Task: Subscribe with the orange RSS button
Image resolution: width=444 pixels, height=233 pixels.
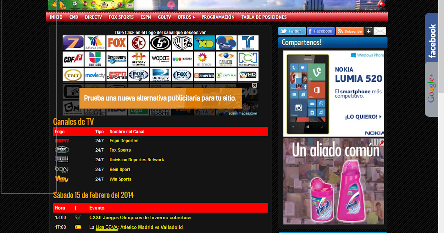Action: 350,31
